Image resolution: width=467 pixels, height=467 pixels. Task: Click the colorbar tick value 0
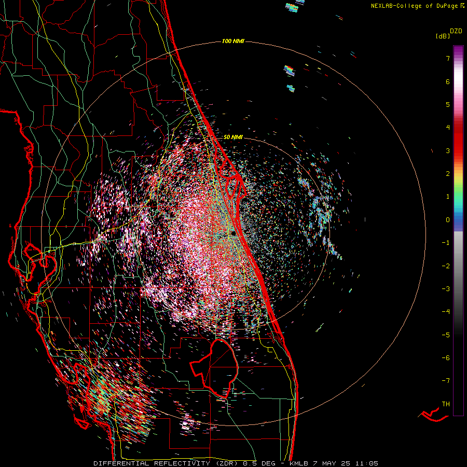pos(448,220)
